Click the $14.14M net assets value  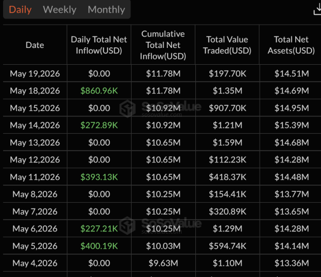(292, 246)
